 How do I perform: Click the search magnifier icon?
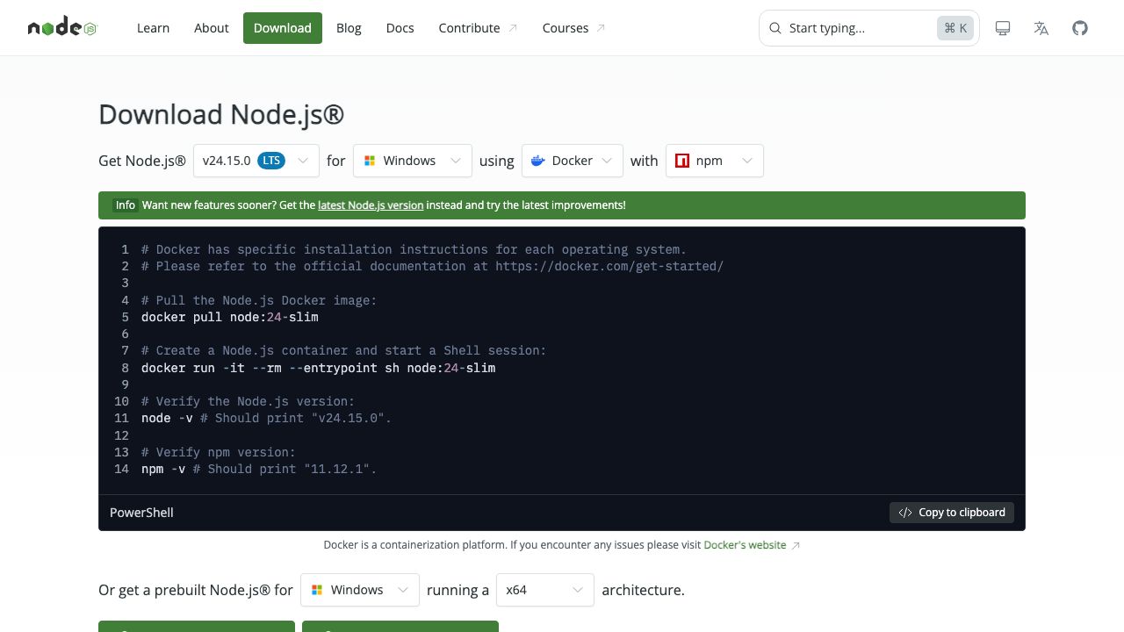775,28
